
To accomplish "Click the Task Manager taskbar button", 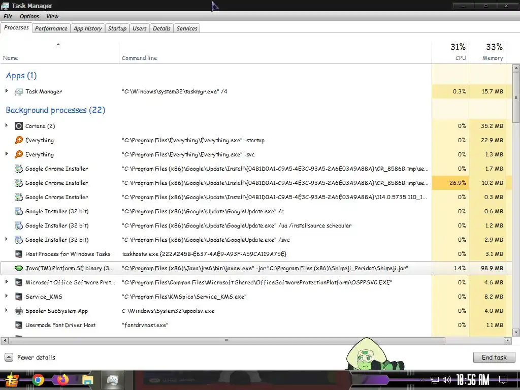I will click(113, 380).
